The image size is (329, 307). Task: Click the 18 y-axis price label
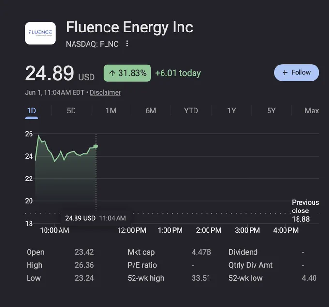29,223
